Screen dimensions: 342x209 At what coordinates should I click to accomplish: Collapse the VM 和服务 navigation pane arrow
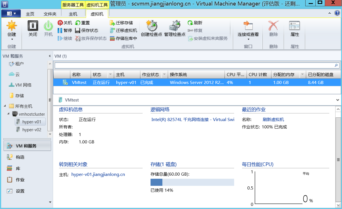point(50,56)
